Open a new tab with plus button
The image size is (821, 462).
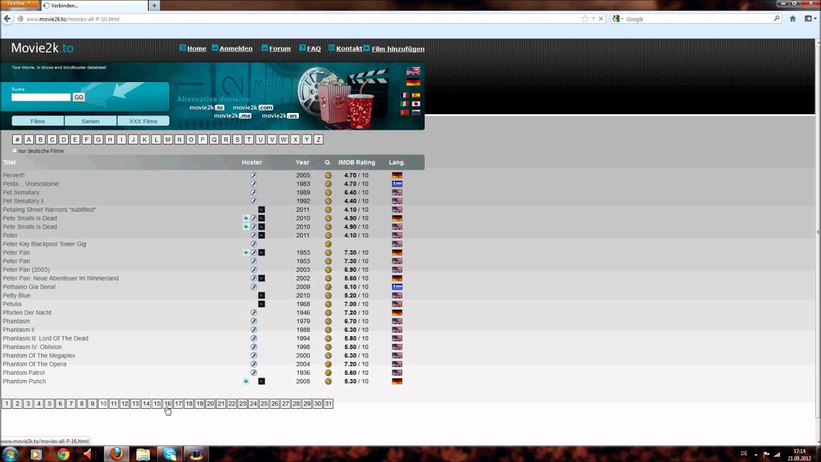click(154, 6)
